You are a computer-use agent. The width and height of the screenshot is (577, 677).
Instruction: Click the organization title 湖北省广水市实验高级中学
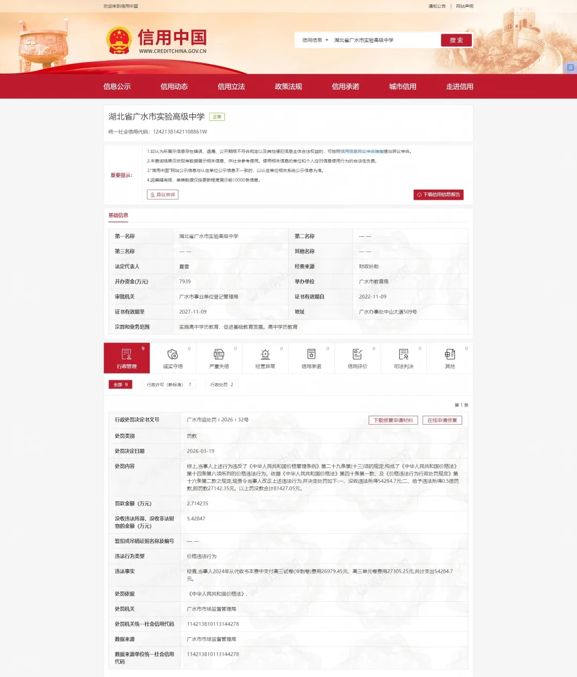tap(157, 116)
